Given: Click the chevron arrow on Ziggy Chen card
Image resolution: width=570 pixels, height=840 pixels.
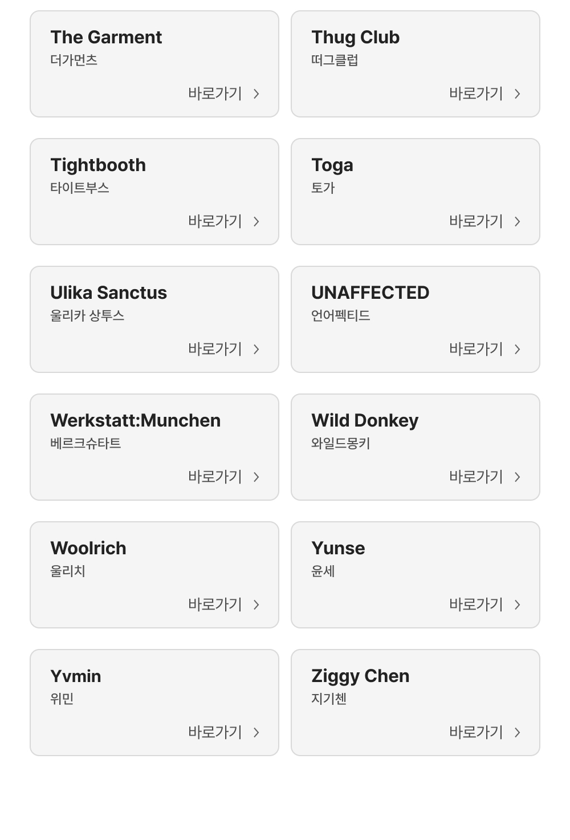Looking at the screenshot, I should [518, 732].
